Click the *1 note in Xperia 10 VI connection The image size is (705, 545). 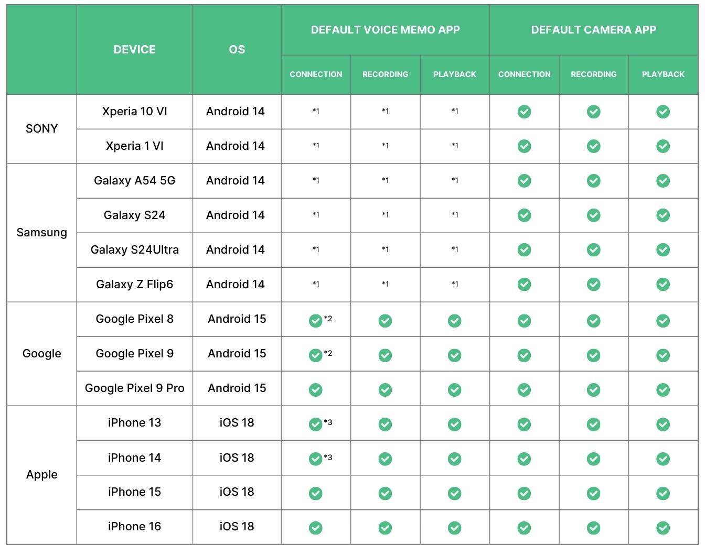tap(316, 111)
